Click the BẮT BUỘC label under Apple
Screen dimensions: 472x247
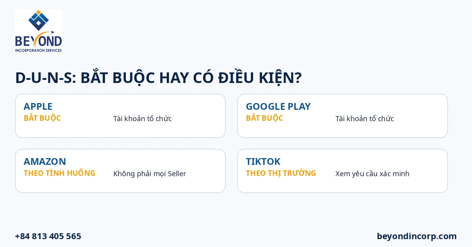pos(42,118)
